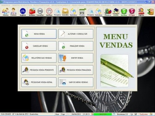Click PESQUISAR VENDA GERAL

39,82
